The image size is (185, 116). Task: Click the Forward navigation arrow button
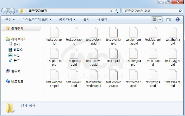[x=12, y=11]
